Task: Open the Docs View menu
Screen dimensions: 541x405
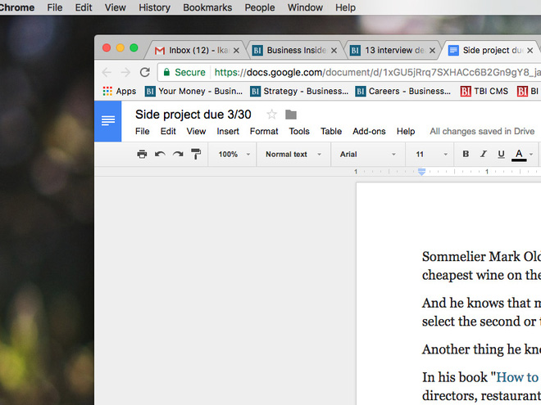Action: coord(196,131)
